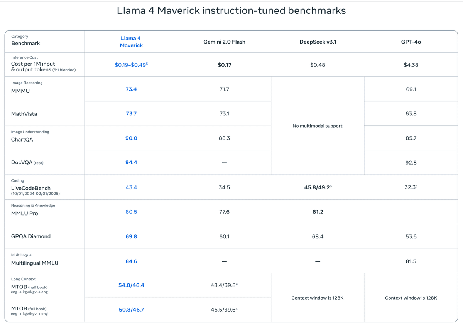Select the GPQA Diamond row label

[x=30, y=236]
